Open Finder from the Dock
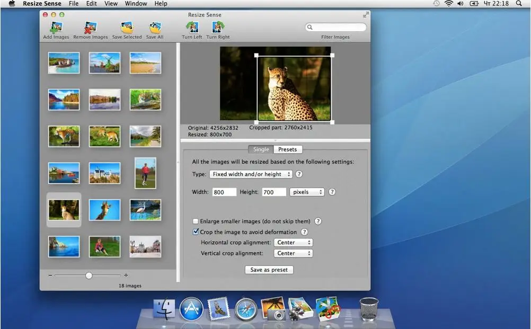Image resolution: width=531 pixels, height=329 pixels. pos(164,309)
